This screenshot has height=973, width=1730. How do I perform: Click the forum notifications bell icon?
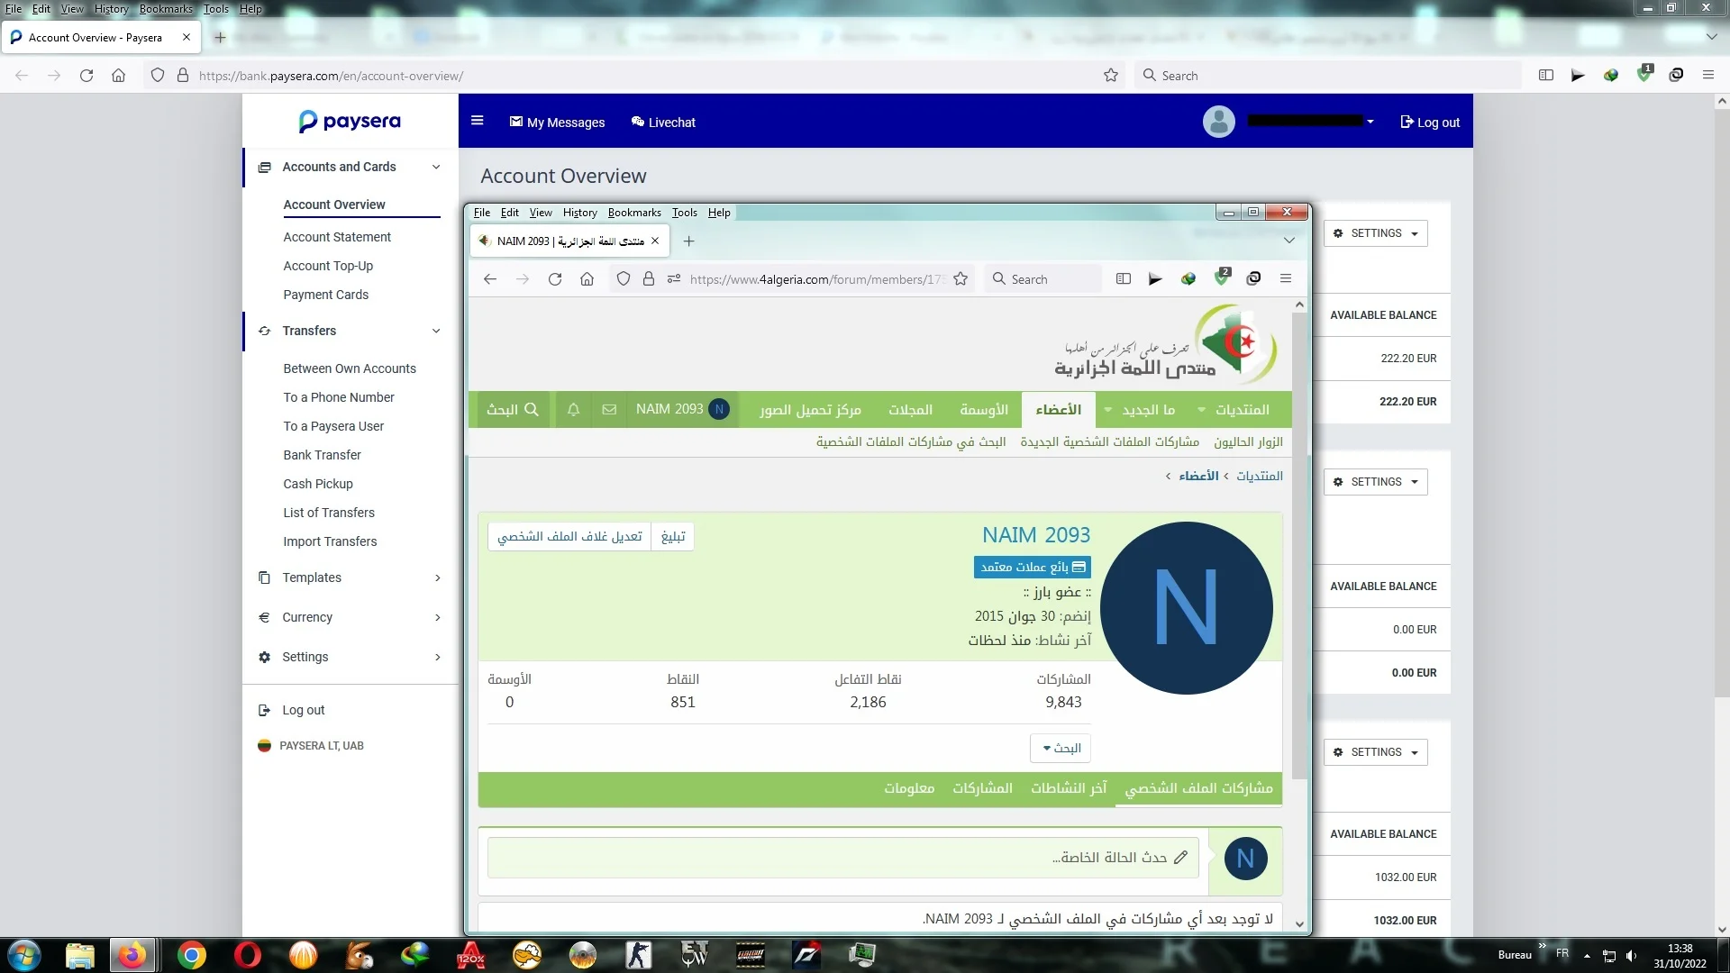coord(573,410)
